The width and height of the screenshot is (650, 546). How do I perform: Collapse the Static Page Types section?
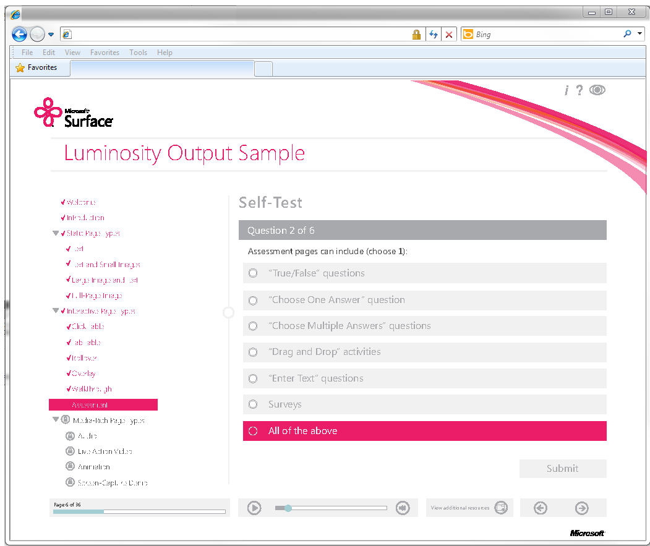click(x=56, y=233)
